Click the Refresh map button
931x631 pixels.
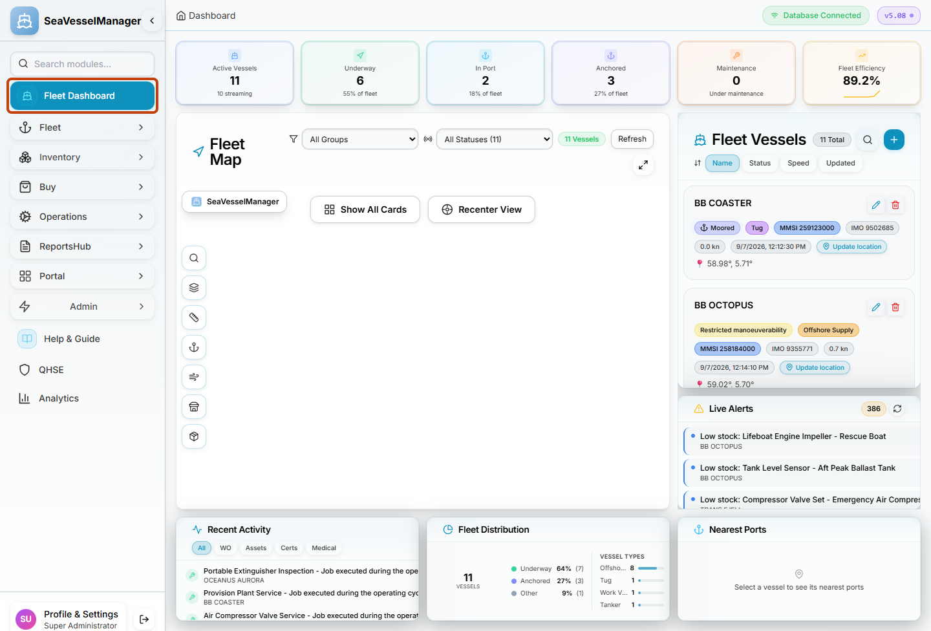632,139
